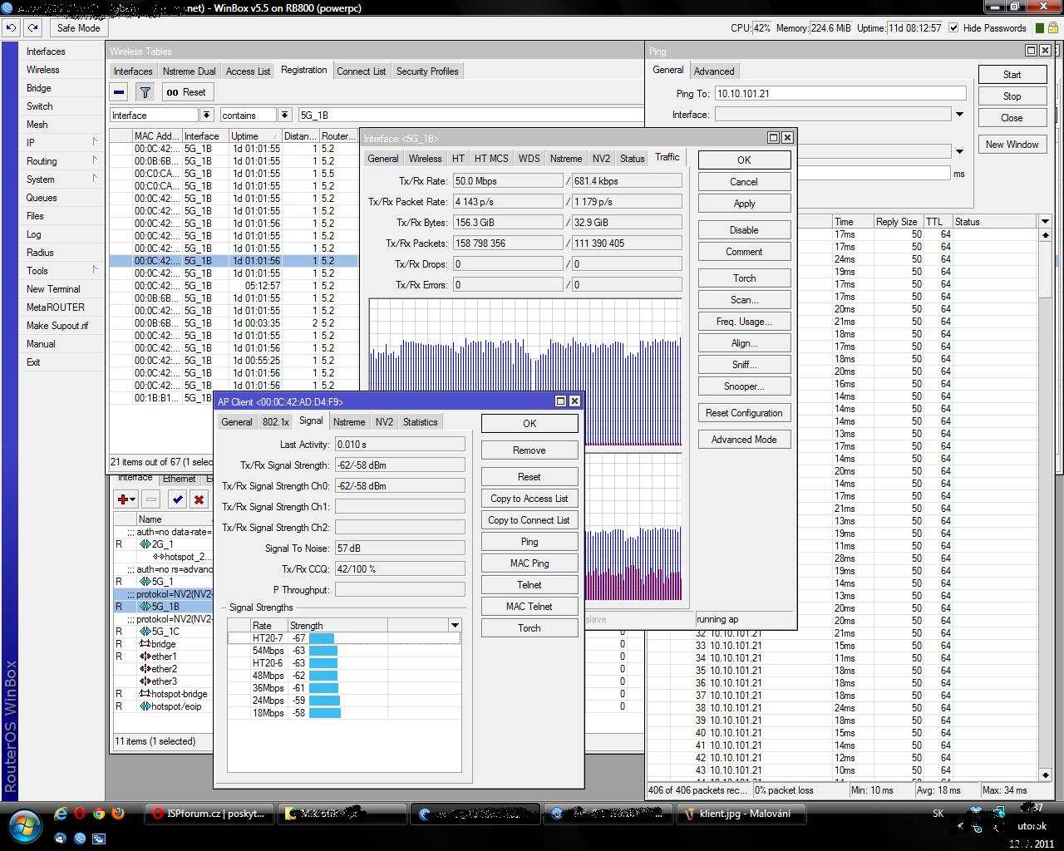Click the Reset Configuration button
Screen dimensions: 1064x851
tap(744, 413)
